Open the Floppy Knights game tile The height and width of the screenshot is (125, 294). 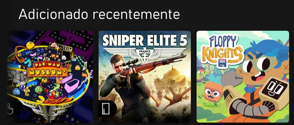(243, 76)
